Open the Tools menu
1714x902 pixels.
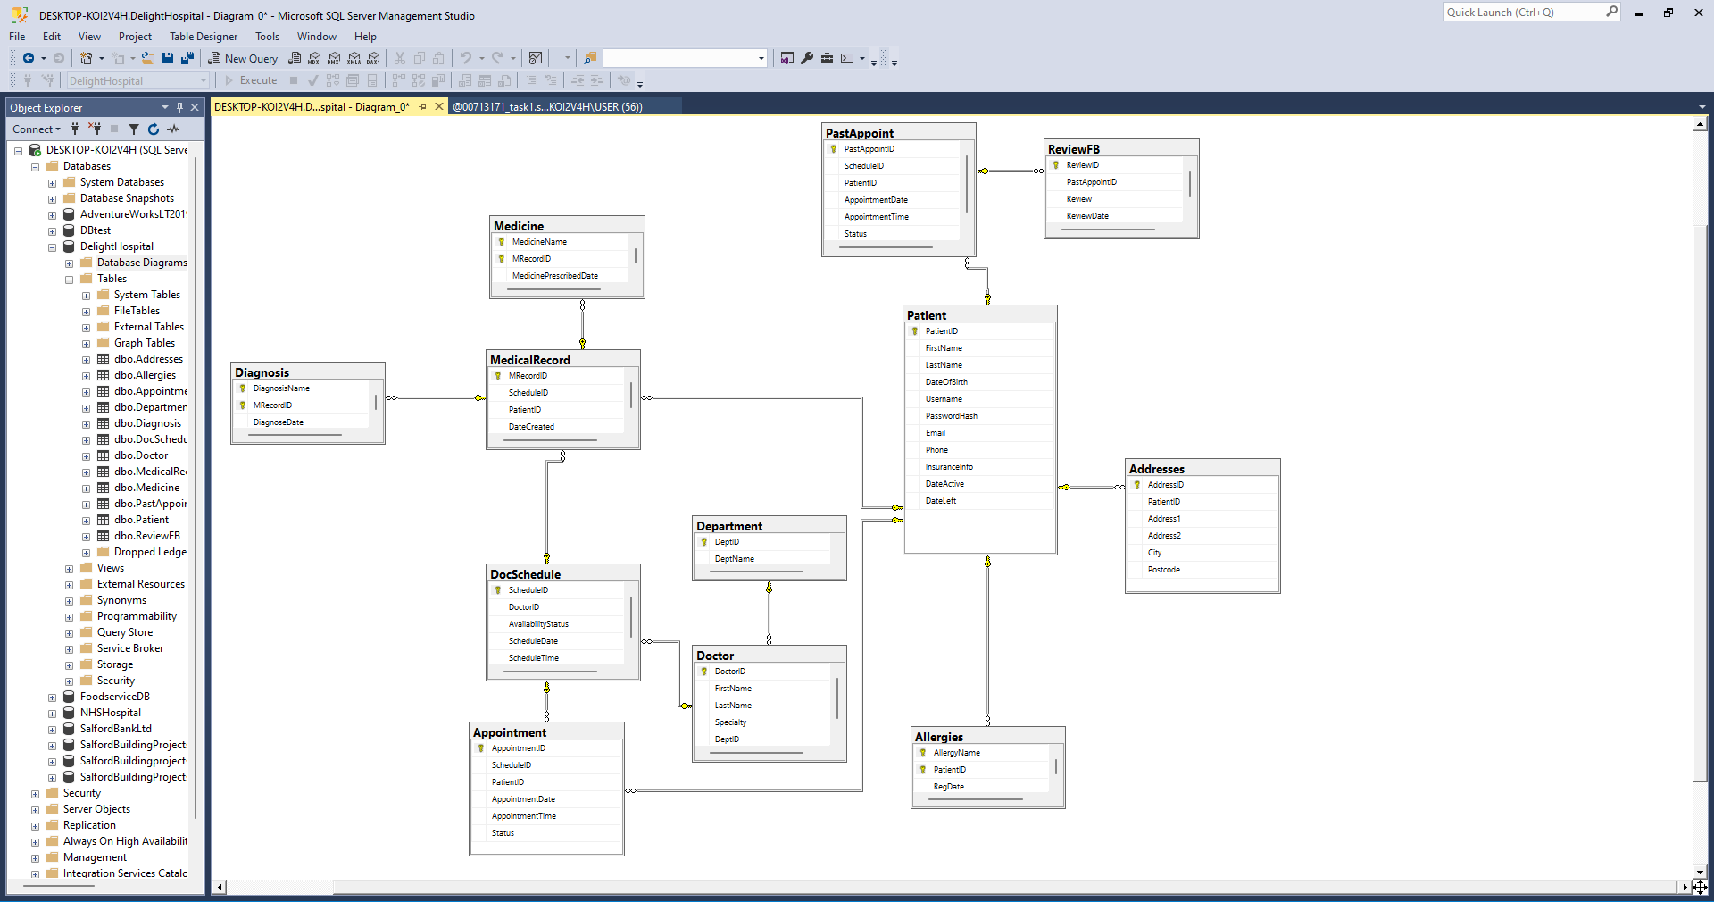(x=267, y=37)
